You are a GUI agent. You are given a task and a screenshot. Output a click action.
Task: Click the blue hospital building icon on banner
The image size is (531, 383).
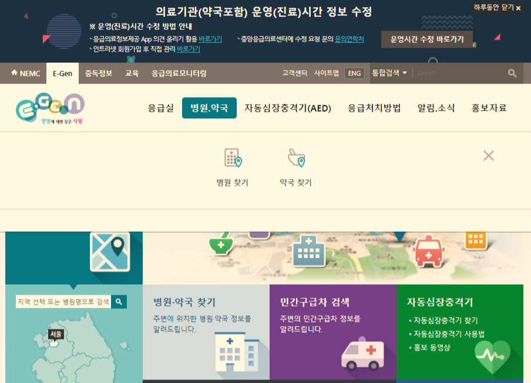point(308,251)
